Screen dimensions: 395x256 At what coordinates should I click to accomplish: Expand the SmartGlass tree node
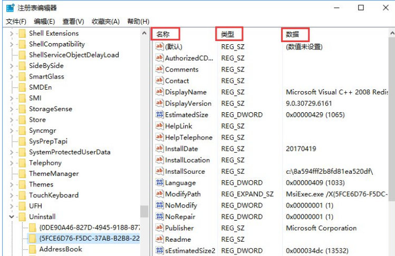pos(11,77)
